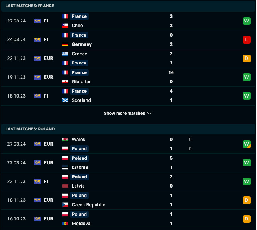Click the W badge for Wales vs Poland
257x230 pixels.
pos(246,144)
